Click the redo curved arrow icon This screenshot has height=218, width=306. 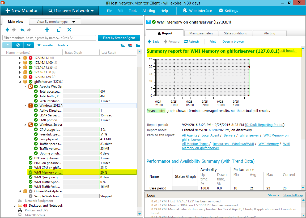[x=29, y=30]
